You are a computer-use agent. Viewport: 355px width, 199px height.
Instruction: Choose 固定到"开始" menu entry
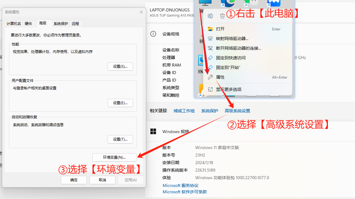(x=248, y=67)
